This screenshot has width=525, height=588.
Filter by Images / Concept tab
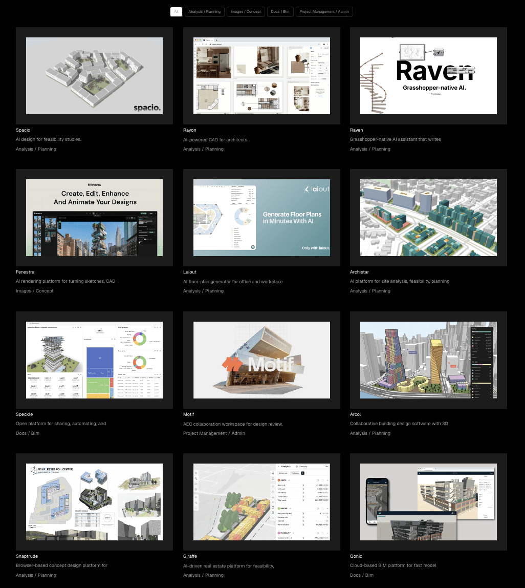tap(246, 12)
